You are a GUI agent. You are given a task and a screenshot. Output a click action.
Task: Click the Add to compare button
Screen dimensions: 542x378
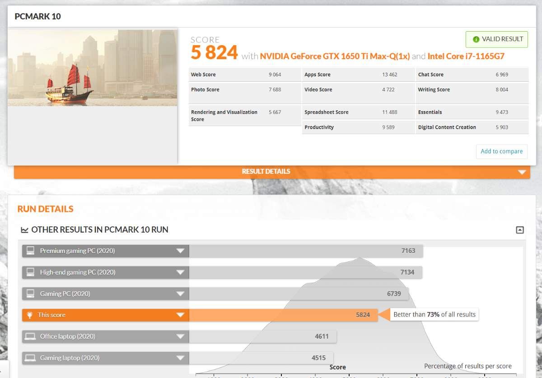[501, 151]
